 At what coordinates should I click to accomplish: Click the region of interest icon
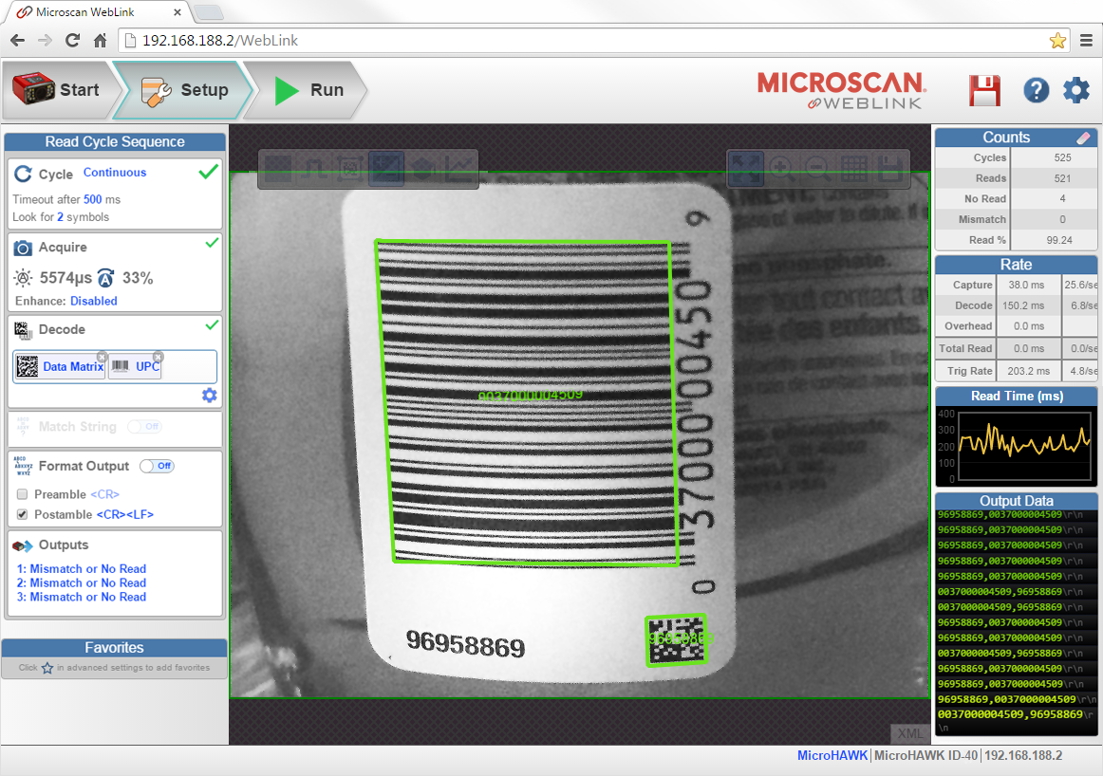click(x=350, y=169)
